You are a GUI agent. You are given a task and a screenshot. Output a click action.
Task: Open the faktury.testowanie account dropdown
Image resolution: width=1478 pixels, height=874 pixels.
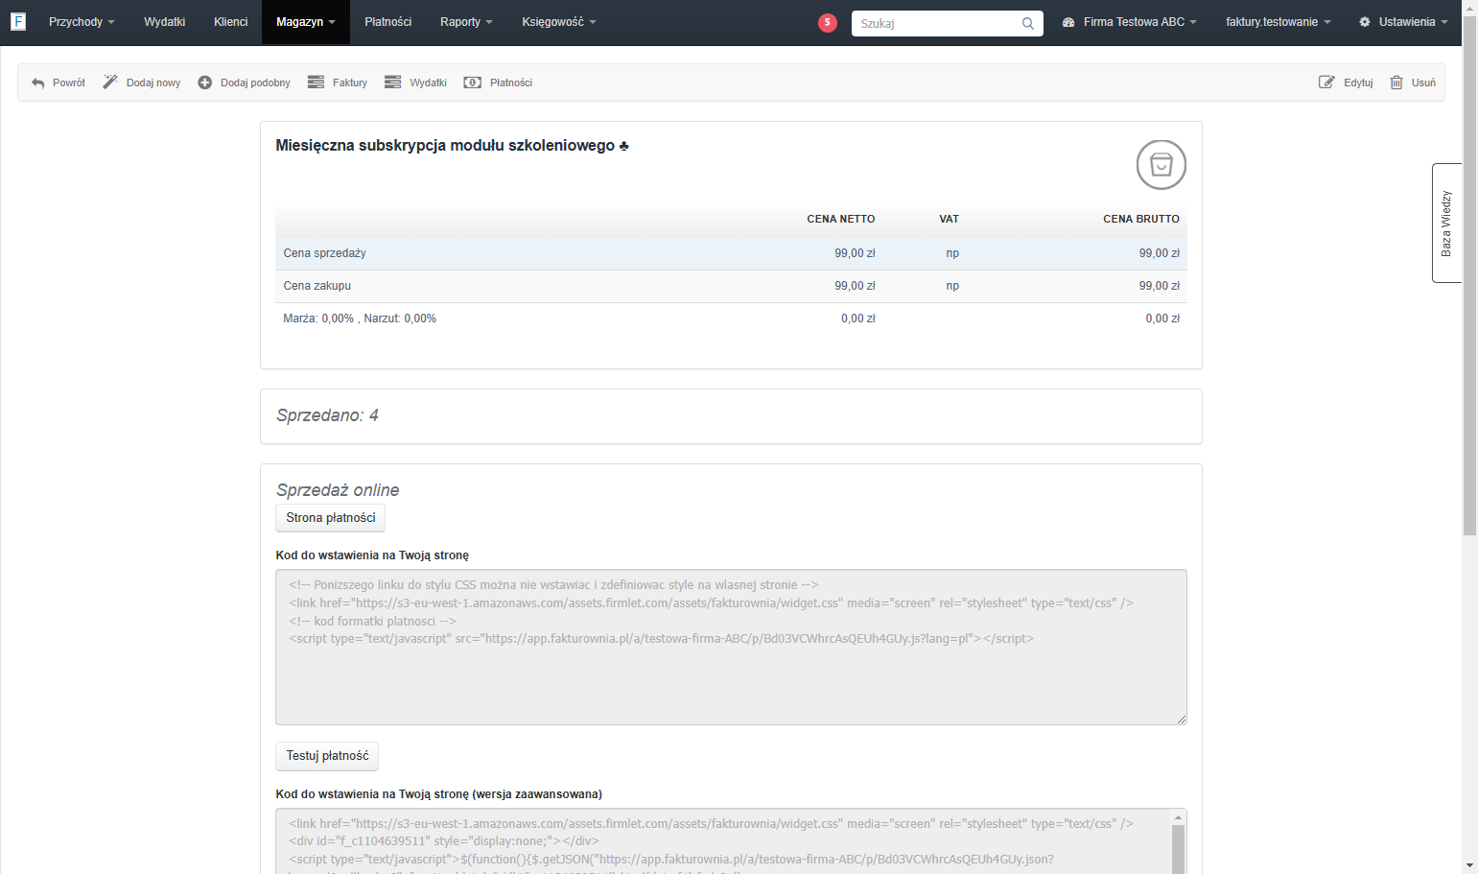pos(1279,22)
